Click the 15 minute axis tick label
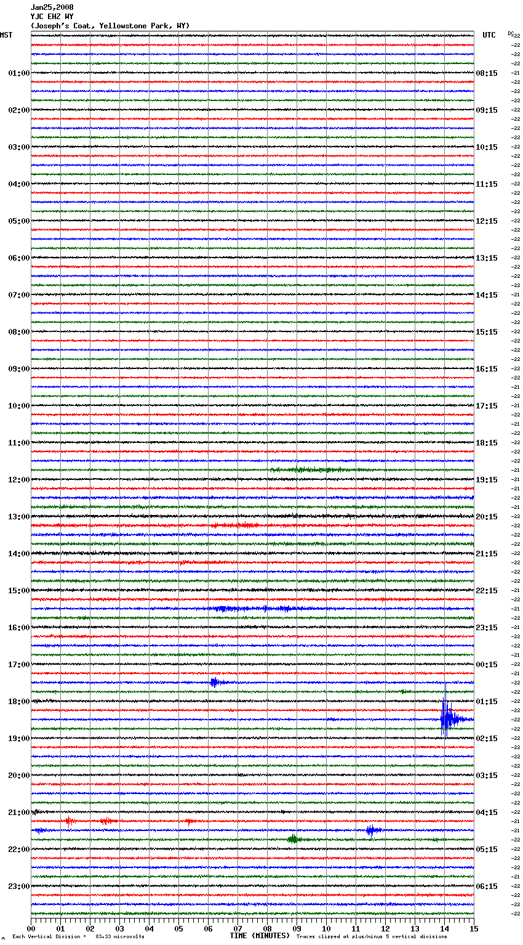This screenshot has width=523, height=945. coord(474,928)
